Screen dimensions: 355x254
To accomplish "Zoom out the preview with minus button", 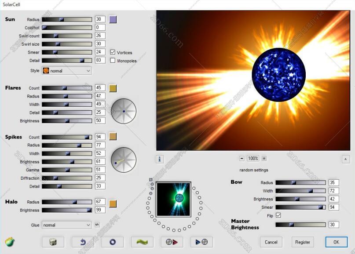I will [242, 158].
